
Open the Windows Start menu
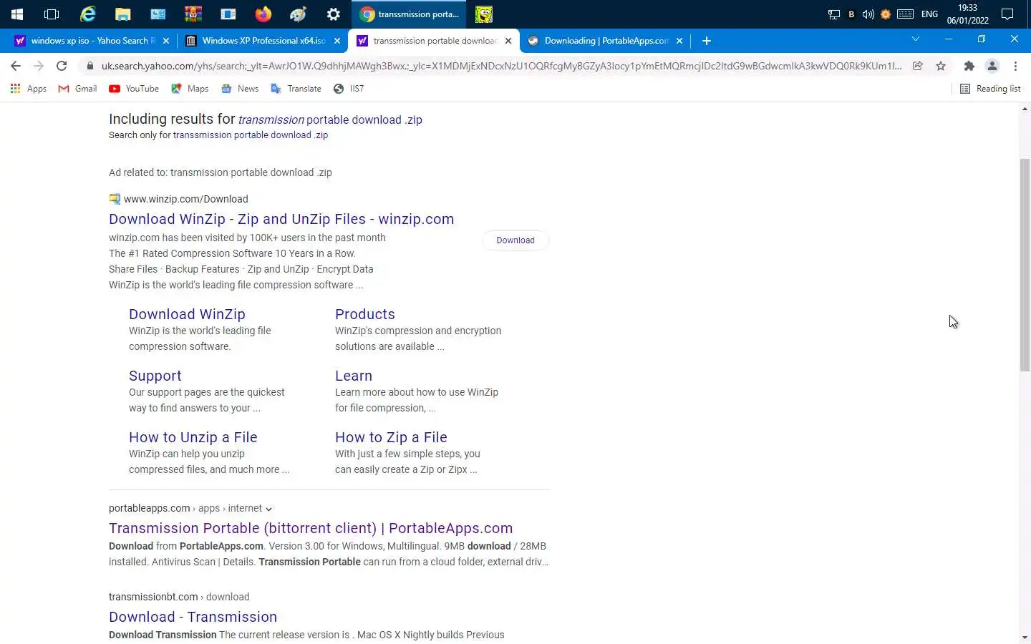pyautogui.click(x=17, y=14)
